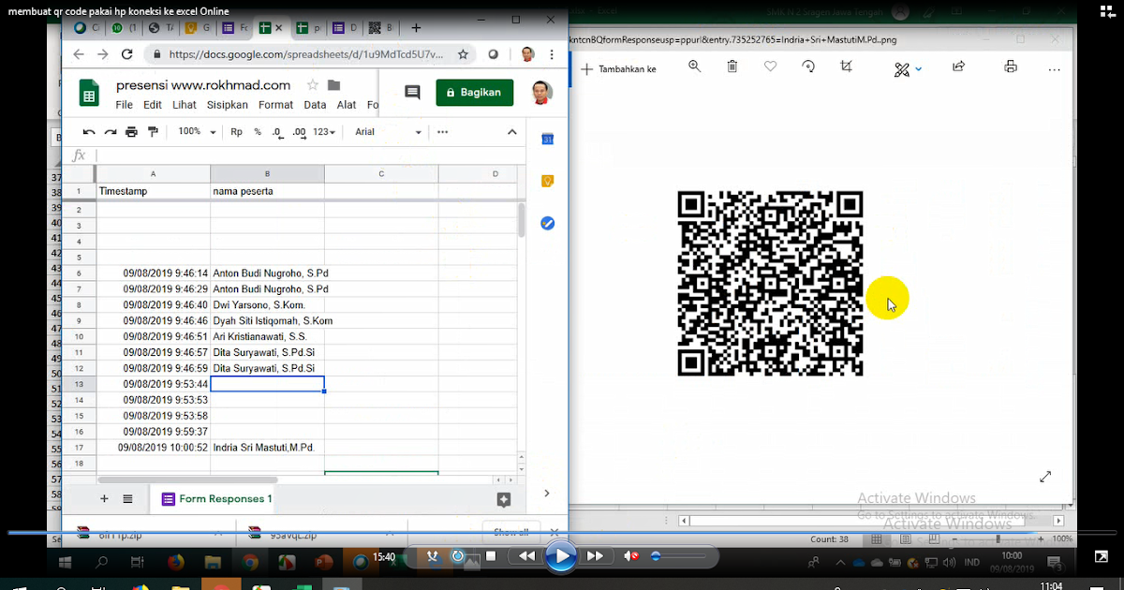Image resolution: width=1124 pixels, height=590 pixels.
Task: Open the Sisipkan menu
Action: [x=228, y=105]
